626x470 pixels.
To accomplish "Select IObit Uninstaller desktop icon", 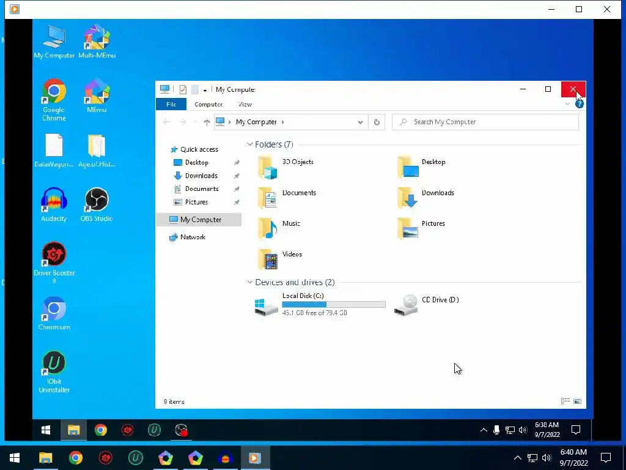I will [x=54, y=371].
